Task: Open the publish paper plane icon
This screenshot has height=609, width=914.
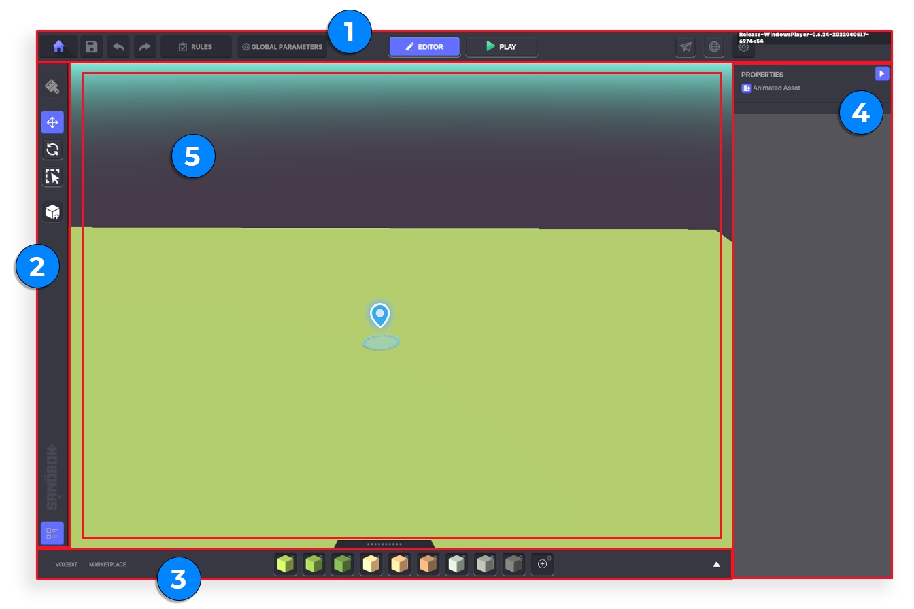Action: (685, 47)
